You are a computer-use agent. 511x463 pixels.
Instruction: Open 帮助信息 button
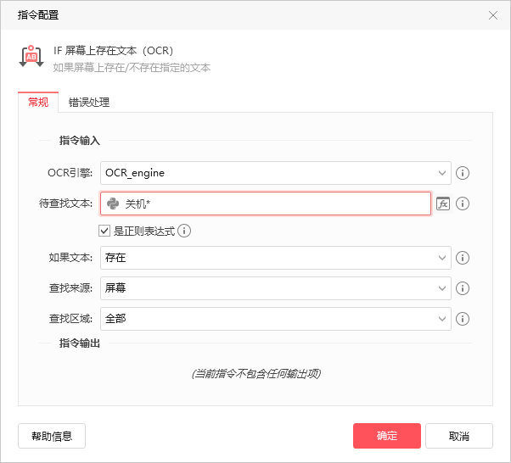click(x=52, y=436)
